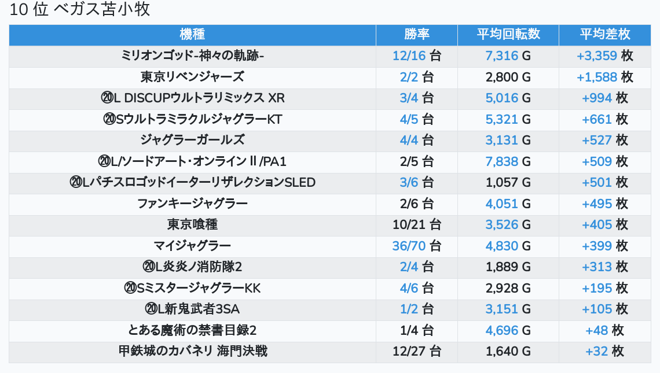Screen dimensions: 660x373
Task: Click the ファンキージャグラー entry
Action: (x=192, y=204)
